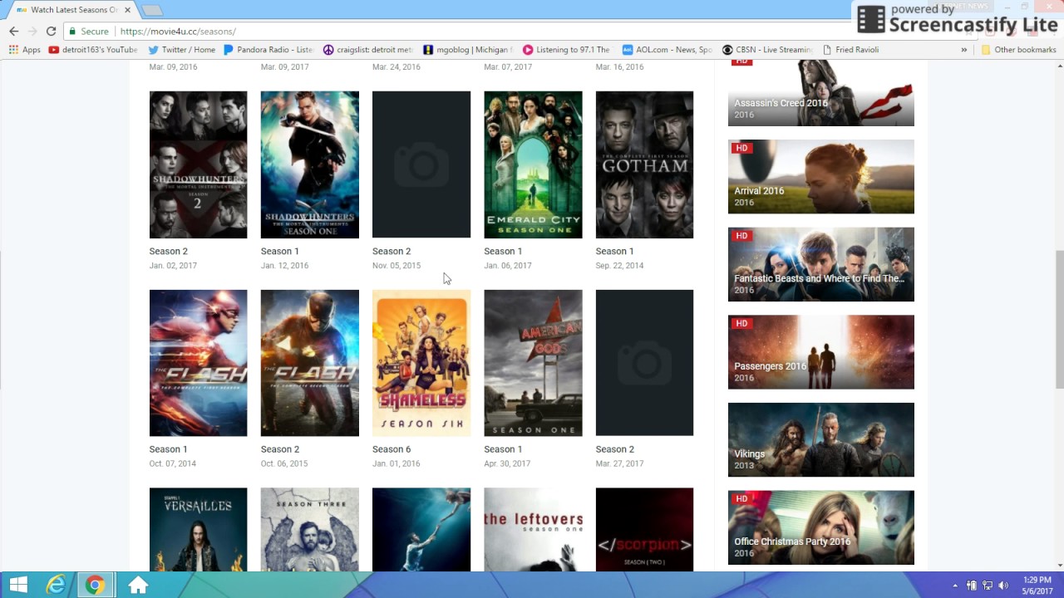Open Shameless Season Six poster

421,363
